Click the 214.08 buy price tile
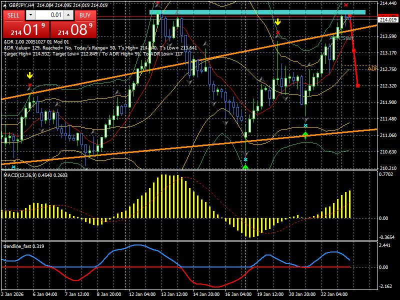The width and height of the screenshot is (400, 300). [73, 29]
